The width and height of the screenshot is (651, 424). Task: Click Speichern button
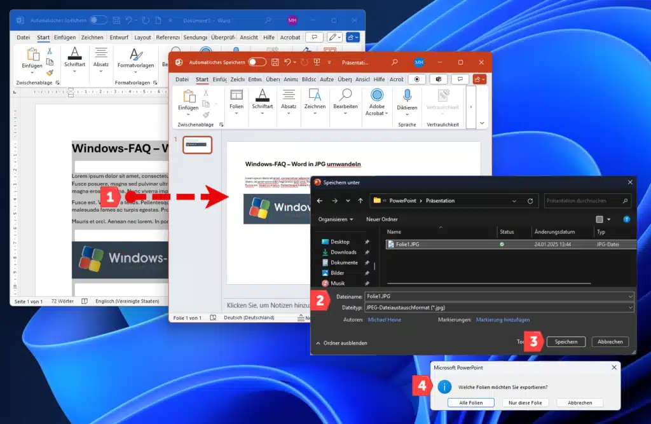pyautogui.click(x=566, y=342)
